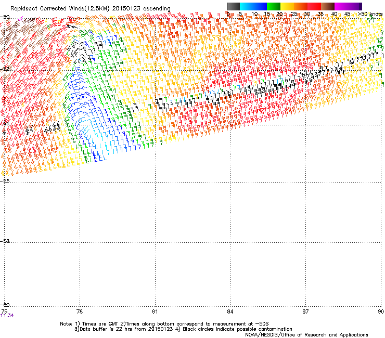
Task: Click the purple '11:34' time stamp
Action: coord(7,316)
